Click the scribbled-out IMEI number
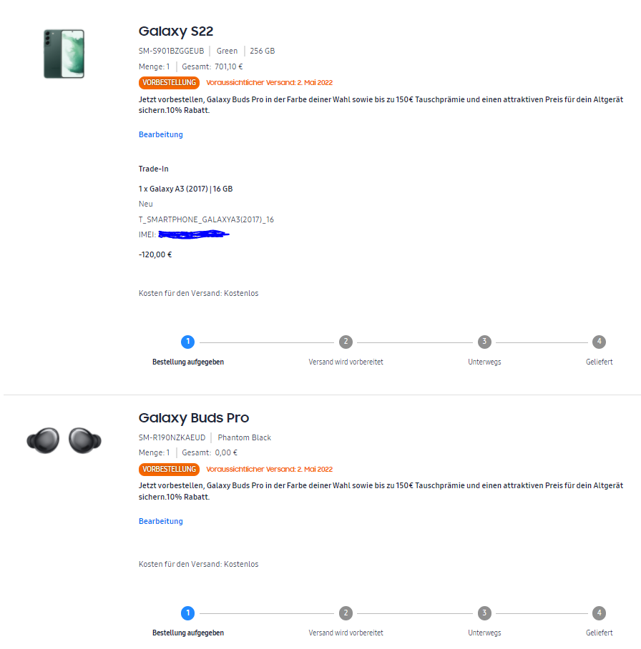 [x=193, y=234]
